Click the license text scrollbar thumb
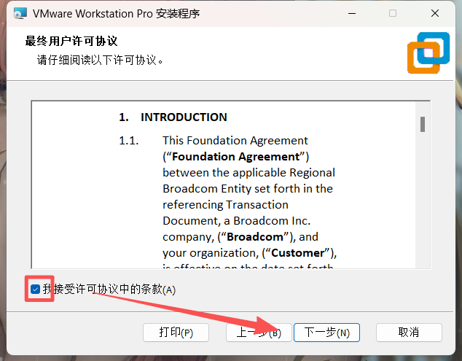Viewport: 462px width, 361px height. 422,124
